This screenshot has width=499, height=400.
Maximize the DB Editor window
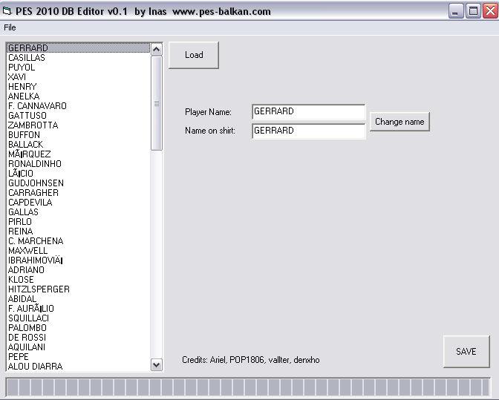473,11
